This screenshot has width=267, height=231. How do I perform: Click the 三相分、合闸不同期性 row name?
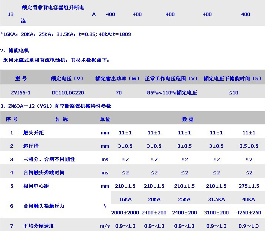click(x=49, y=159)
